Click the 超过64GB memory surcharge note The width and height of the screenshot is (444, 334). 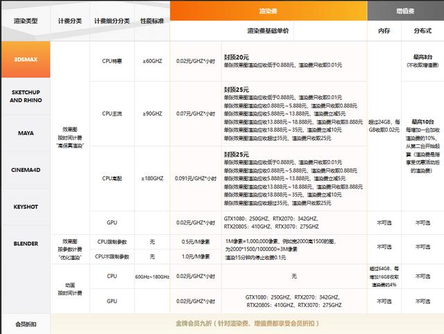click(x=384, y=276)
